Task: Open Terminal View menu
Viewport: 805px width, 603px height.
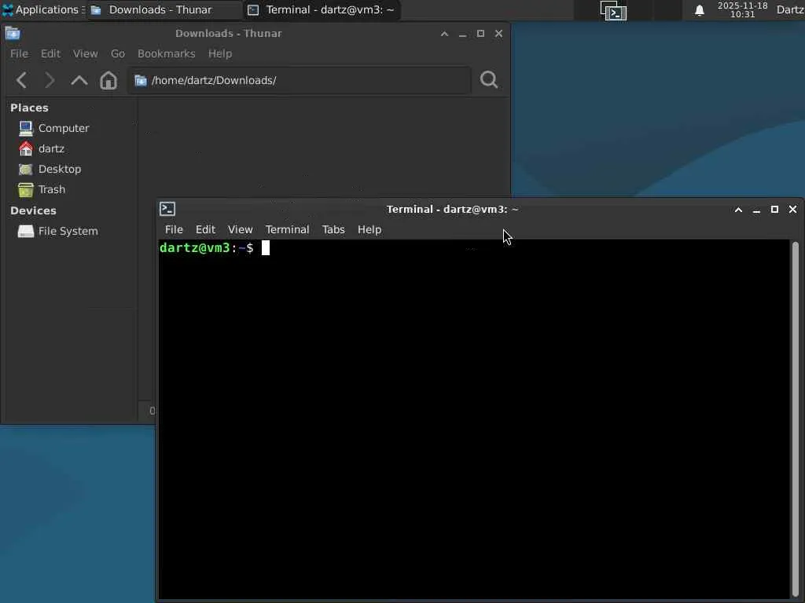Action: click(240, 229)
